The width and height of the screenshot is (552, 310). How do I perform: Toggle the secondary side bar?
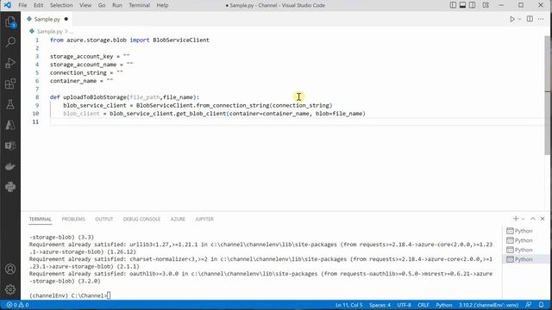(473, 5)
